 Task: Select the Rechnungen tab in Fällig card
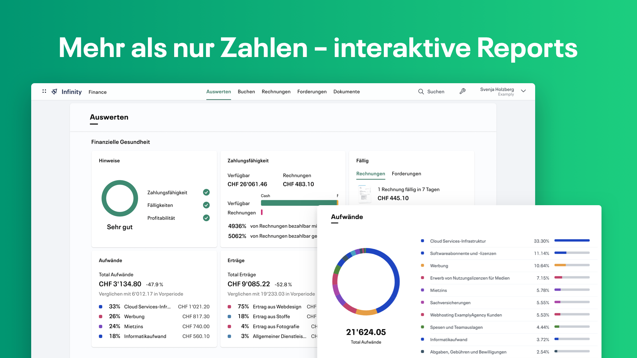[371, 173]
